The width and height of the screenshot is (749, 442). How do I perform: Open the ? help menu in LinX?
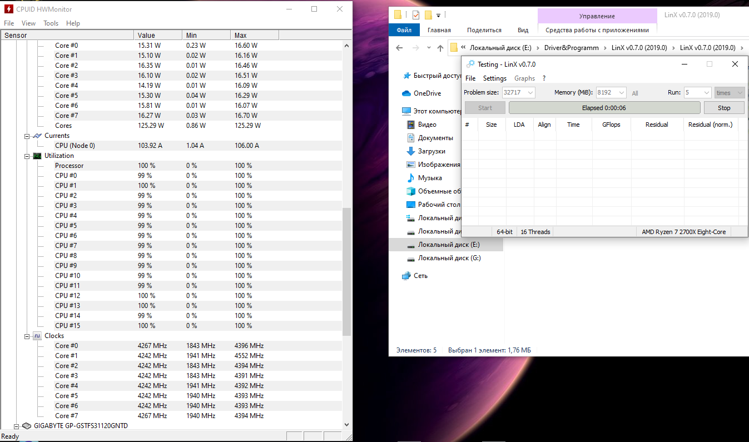tap(544, 78)
